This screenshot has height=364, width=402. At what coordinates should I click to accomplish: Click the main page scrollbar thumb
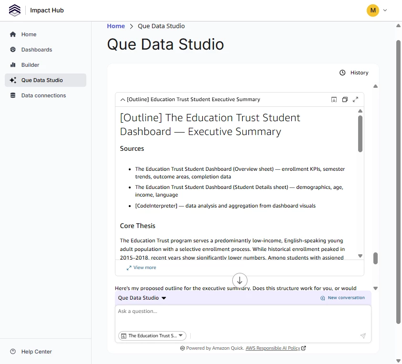pyautogui.click(x=398, y=182)
